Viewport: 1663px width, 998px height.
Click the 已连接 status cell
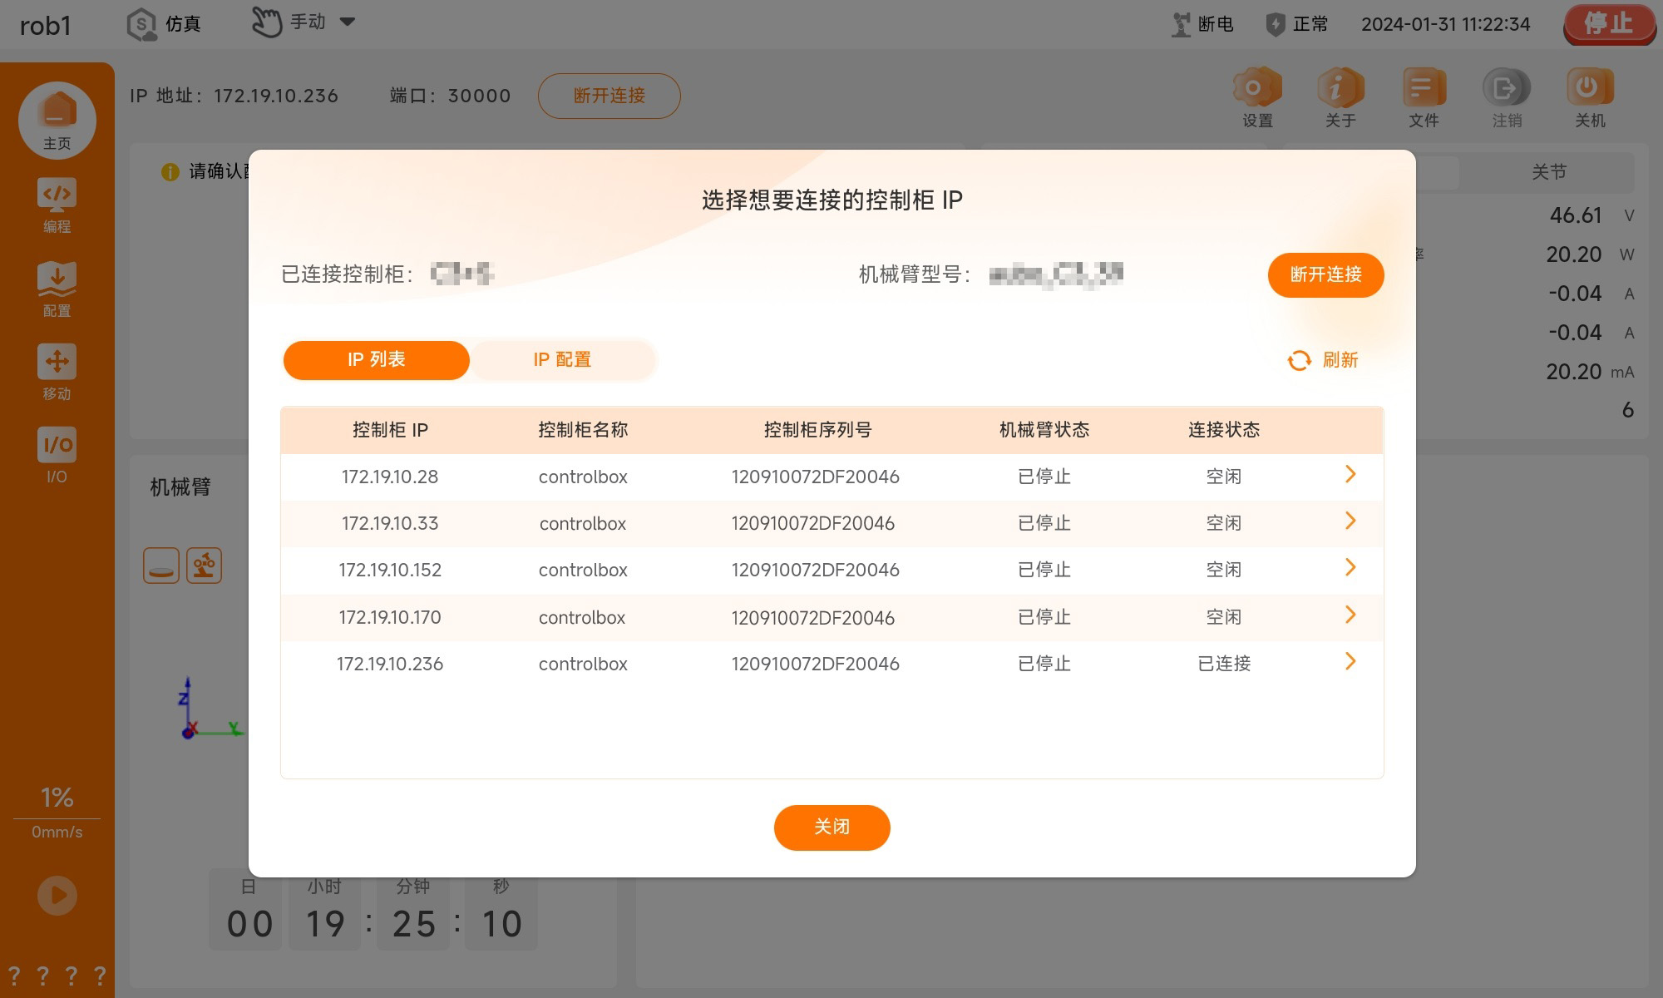[x=1224, y=664]
